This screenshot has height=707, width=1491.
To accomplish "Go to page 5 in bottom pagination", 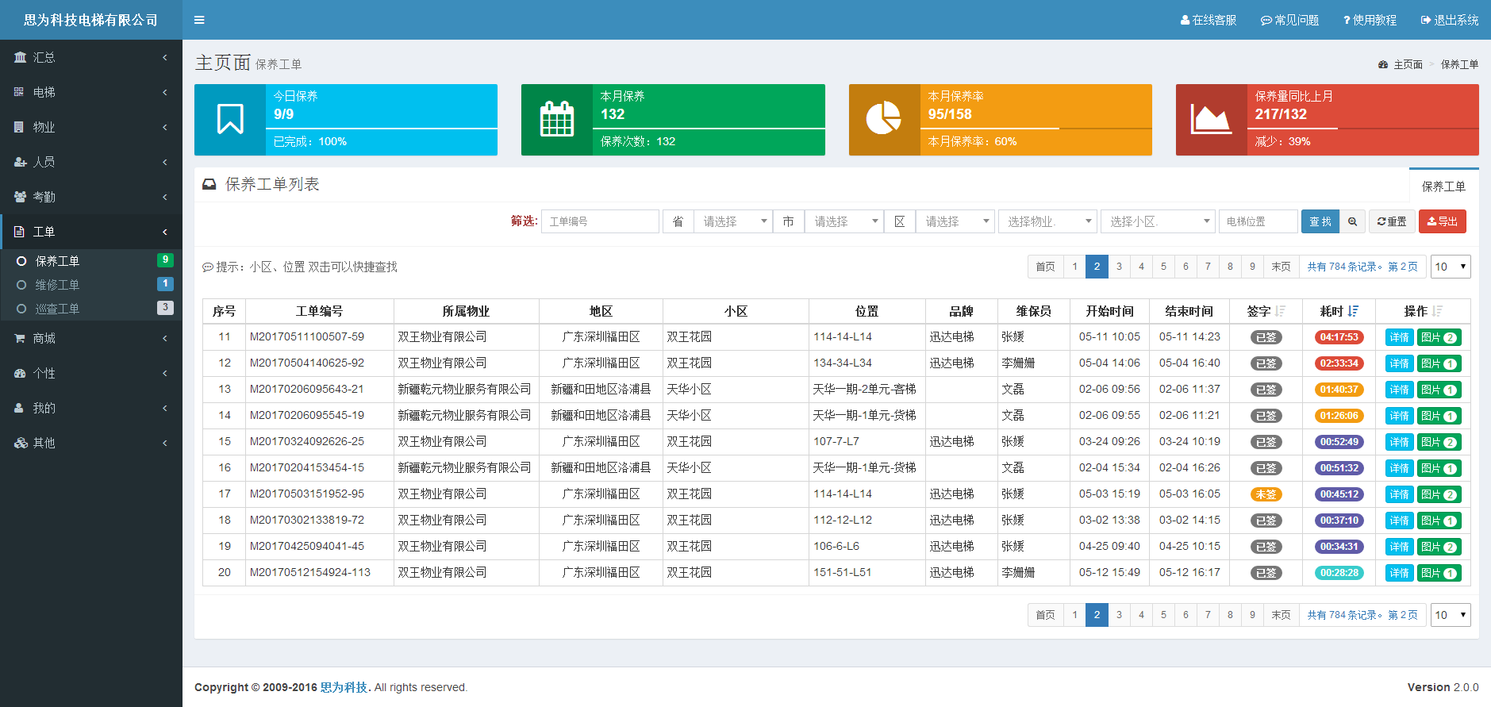I will pyautogui.click(x=1163, y=615).
